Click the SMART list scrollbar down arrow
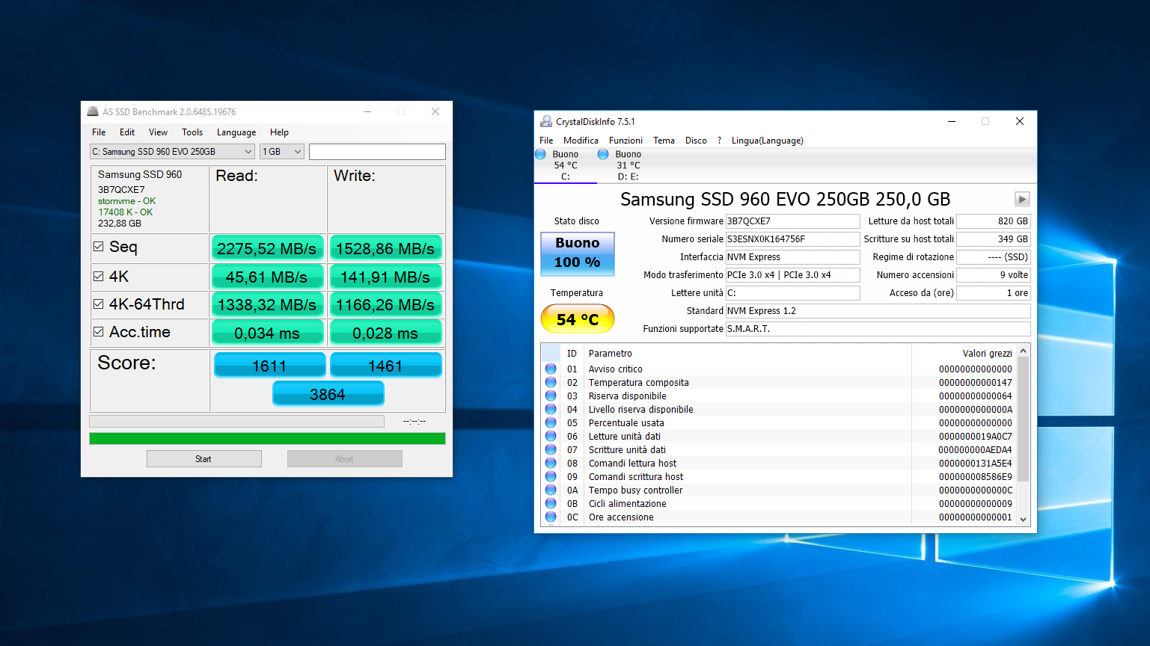This screenshot has width=1150, height=646. (1023, 519)
